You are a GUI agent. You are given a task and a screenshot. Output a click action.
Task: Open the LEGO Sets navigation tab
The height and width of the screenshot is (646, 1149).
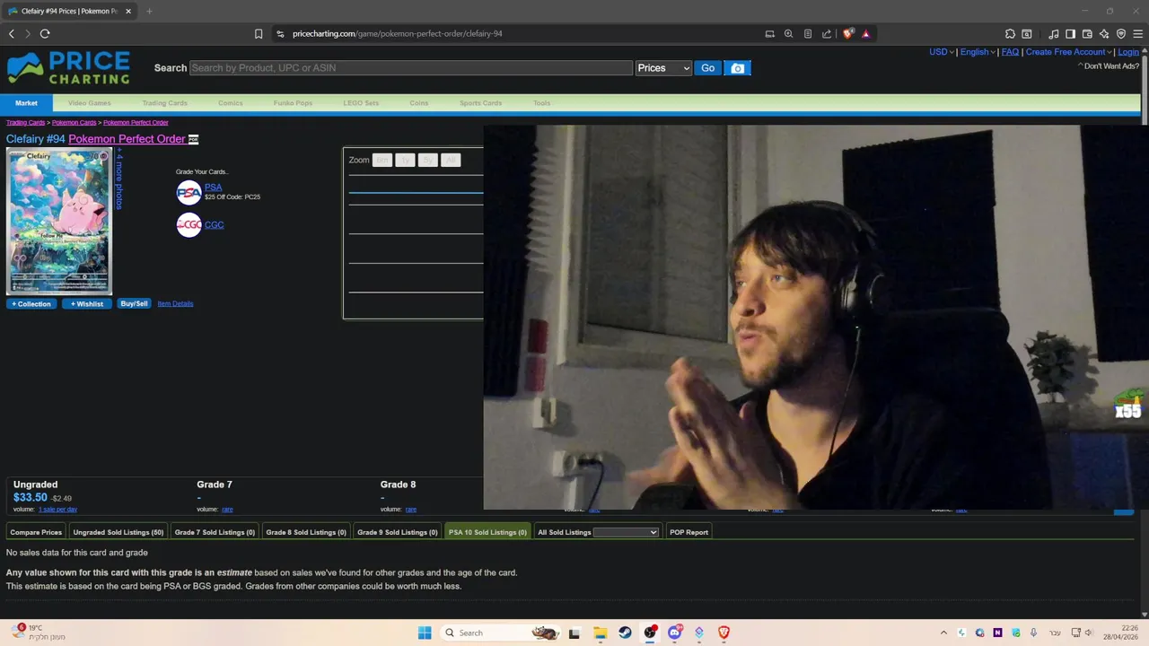point(361,103)
